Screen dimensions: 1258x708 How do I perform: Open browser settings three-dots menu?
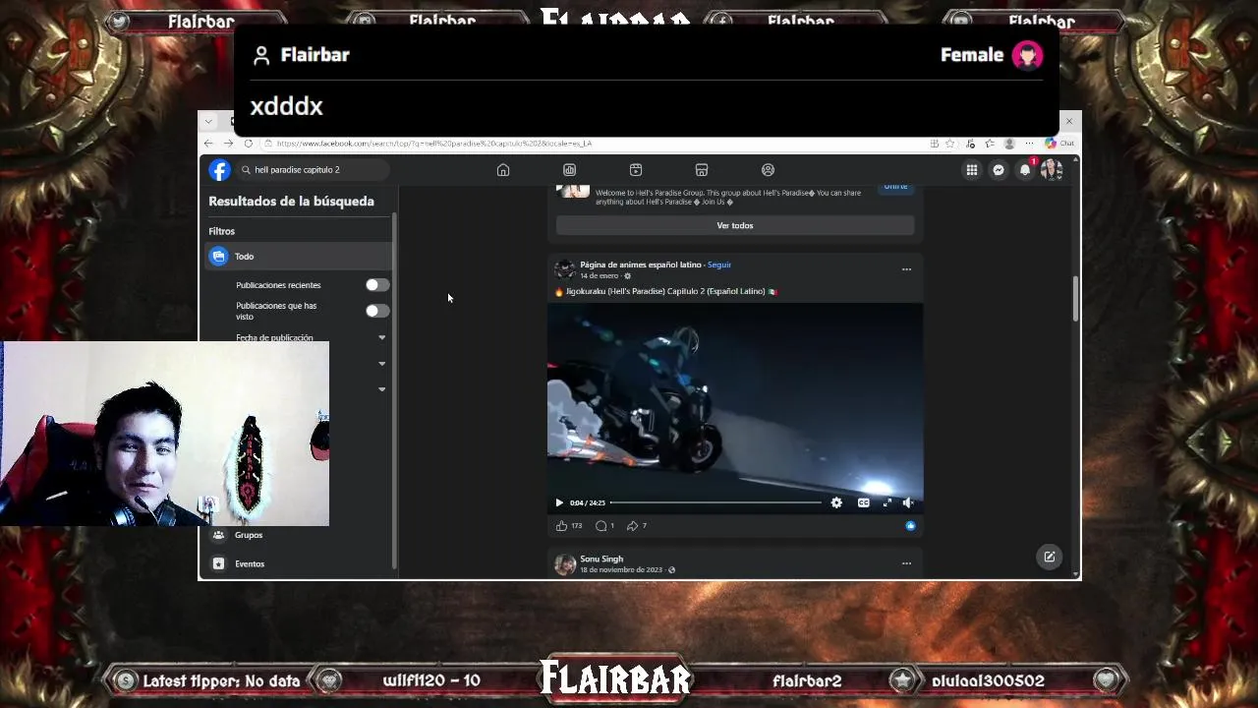click(x=1029, y=144)
